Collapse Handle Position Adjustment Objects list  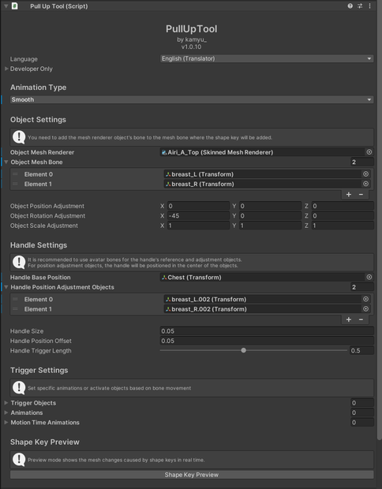(x=6, y=287)
